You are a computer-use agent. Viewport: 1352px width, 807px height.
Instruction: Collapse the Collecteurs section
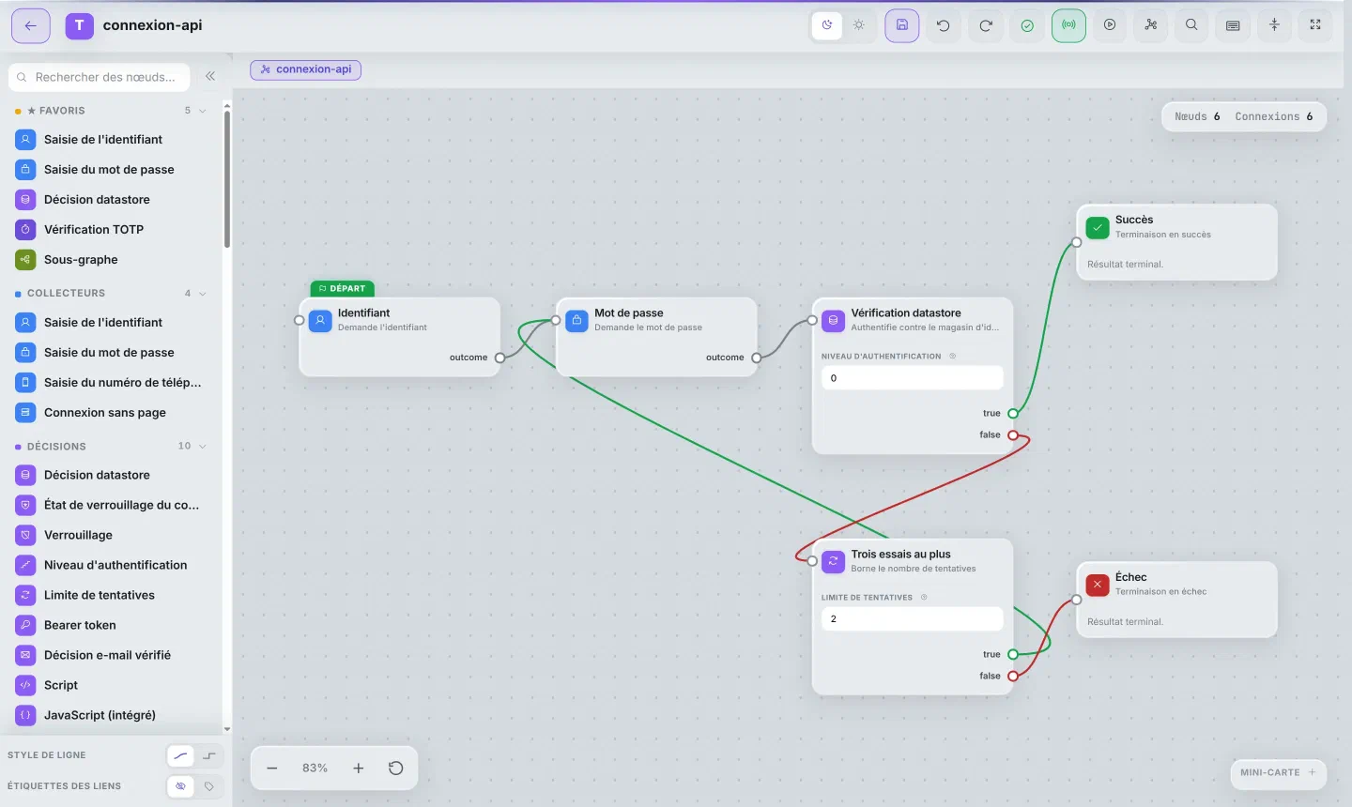coord(202,294)
